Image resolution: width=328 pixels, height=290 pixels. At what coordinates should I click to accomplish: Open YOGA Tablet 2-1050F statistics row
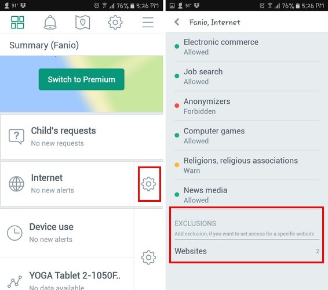click(67, 280)
